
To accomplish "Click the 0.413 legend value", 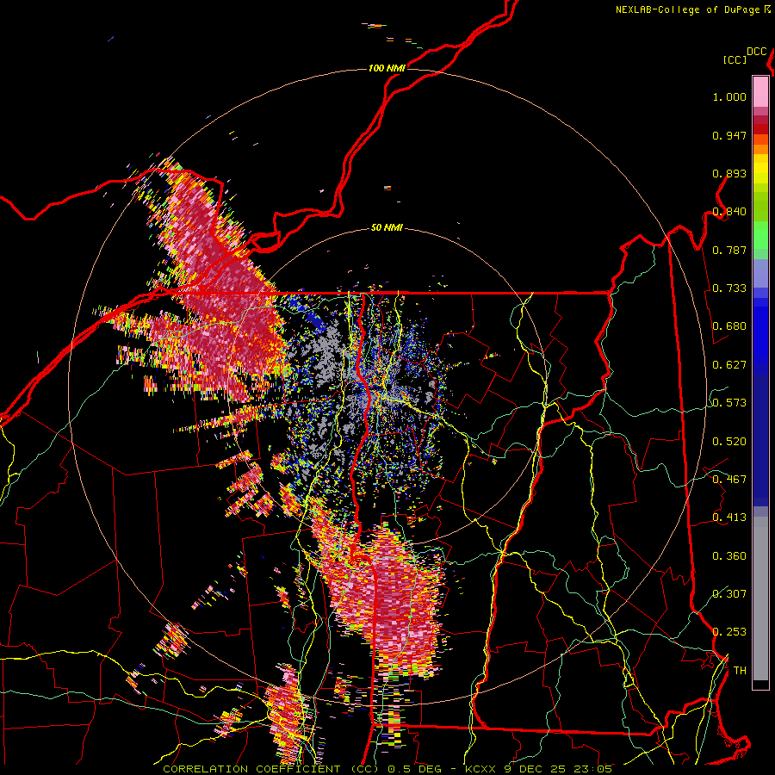I will (x=729, y=518).
